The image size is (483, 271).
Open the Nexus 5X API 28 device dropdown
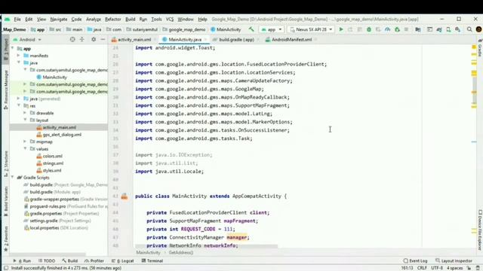[x=311, y=29]
